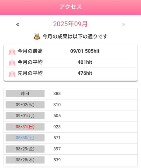141x168 pixels.
Task: Select the 08/28(木) date label
Action: click(x=25, y=160)
